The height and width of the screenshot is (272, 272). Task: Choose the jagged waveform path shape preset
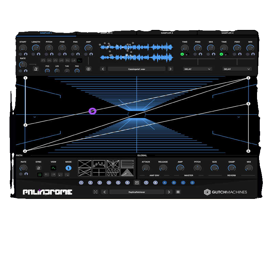[x=99, y=164]
